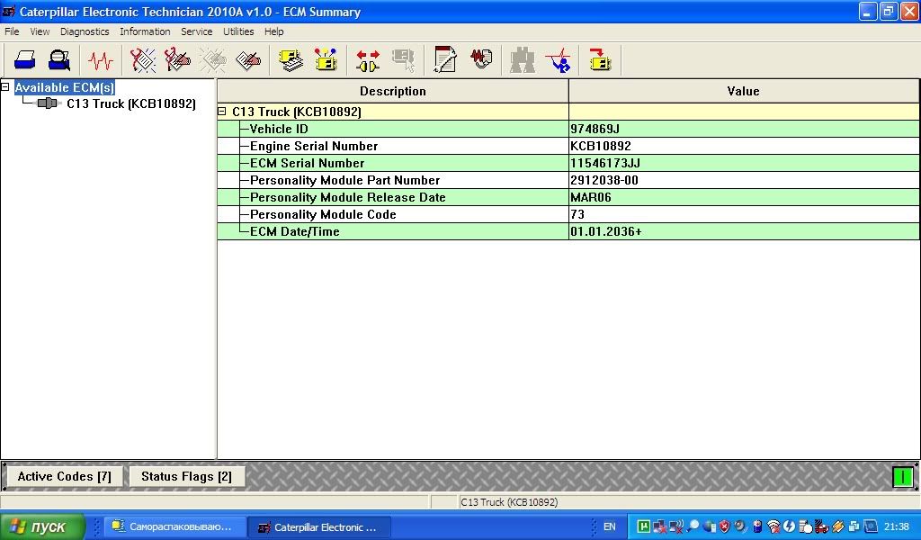Viewport: 921px width, 540px height.
Task: Click the ECM serial value 11546173JJ
Action: (605, 163)
